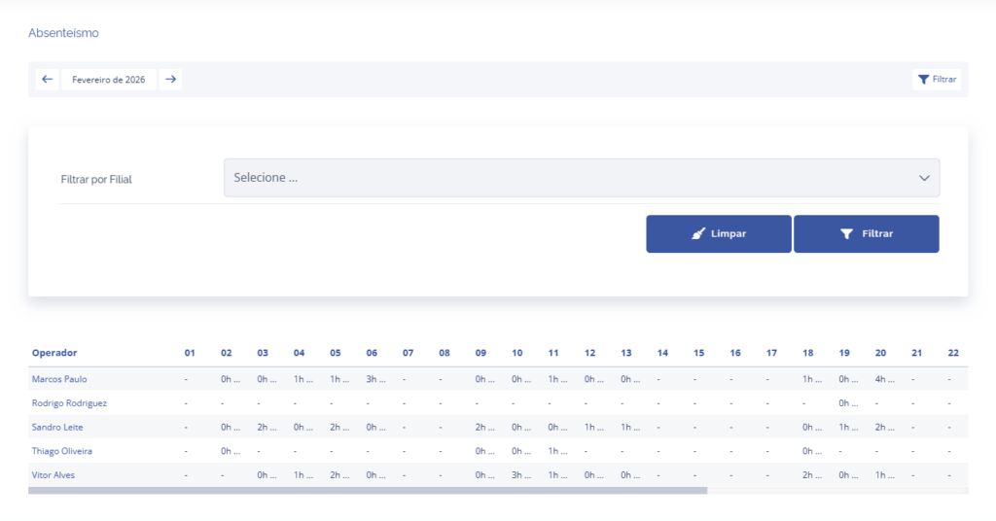Screen dimensions: 996x521
Task: Click the funnel icon in top bar
Action: 923,80
